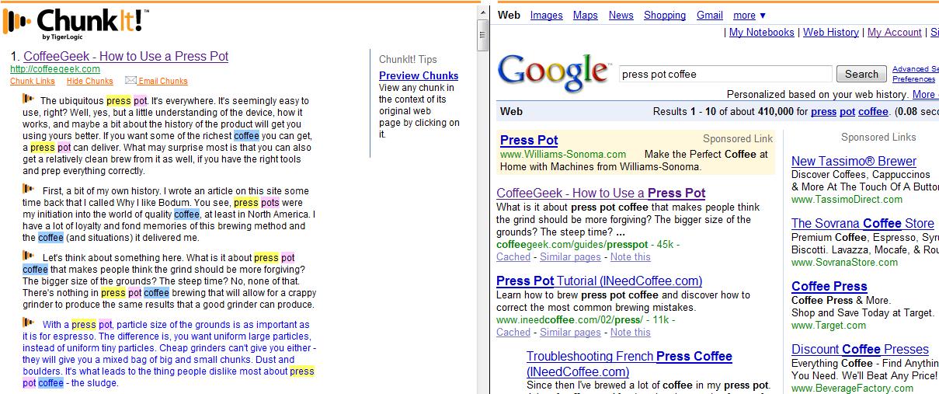The height and width of the screenshot is (394, 939).
Task: Open the Images tab
Action: click(x=546, y=15)
